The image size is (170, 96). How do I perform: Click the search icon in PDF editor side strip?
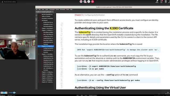coord(36,28)
